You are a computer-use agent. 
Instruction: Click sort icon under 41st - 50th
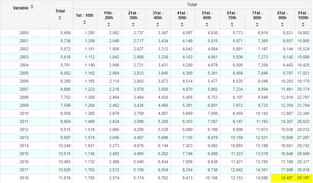click(182, 25)
